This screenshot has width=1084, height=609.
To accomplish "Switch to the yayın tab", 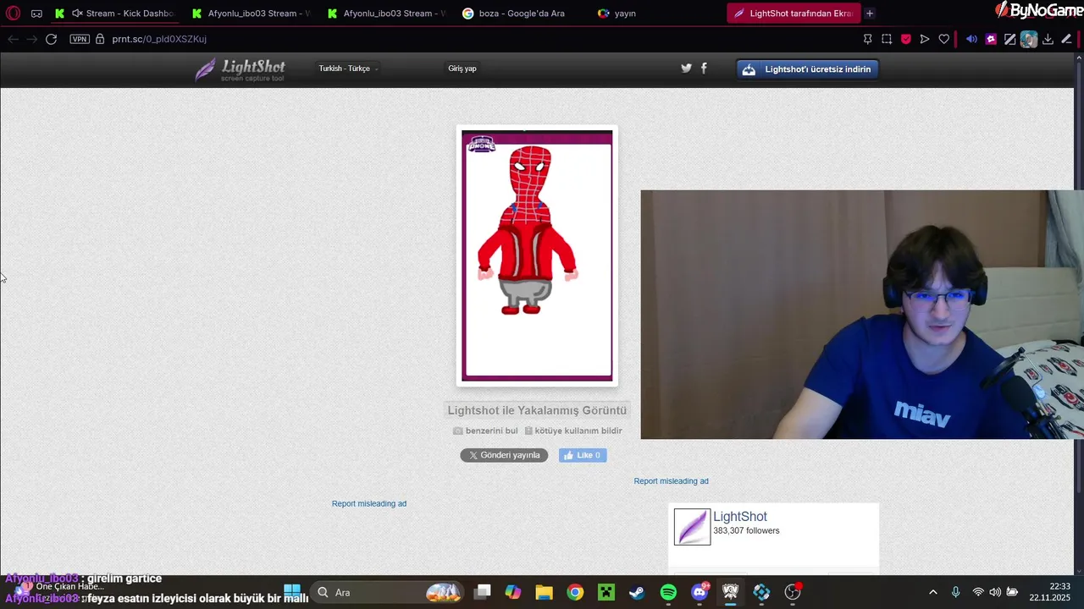I will pos(625,14).
